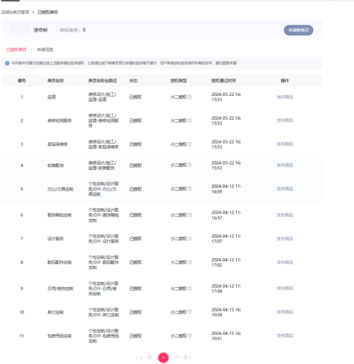Click 发布商品 link for row 4 软装配饰
This screenshot has height=364, width=354.
285,165
